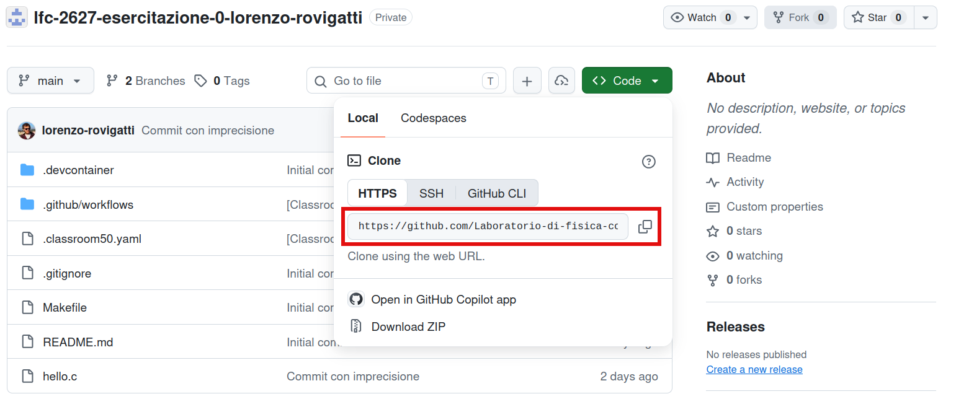Click the file icon next to .classroom50.yaml

tap(27, 239)
